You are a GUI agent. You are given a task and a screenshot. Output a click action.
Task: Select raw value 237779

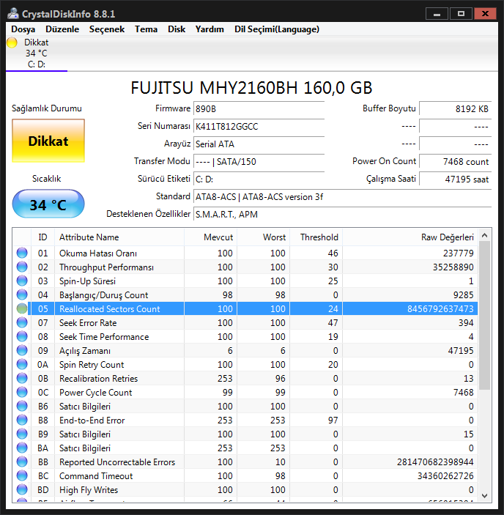click(458, 253)
